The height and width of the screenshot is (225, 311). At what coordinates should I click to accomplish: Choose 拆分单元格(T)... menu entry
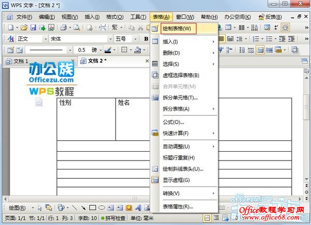point(184,98)
